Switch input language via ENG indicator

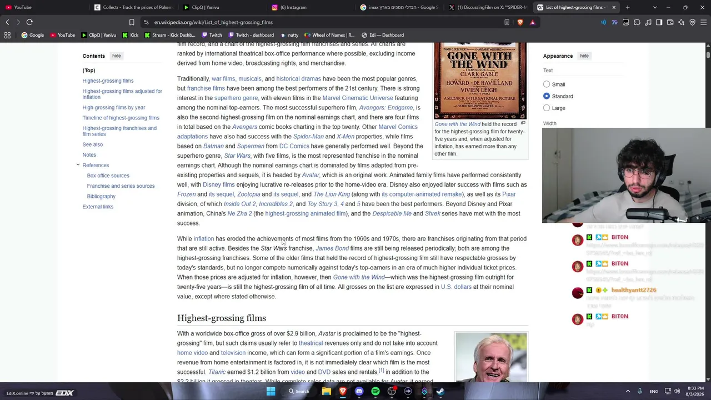[654, 391]
